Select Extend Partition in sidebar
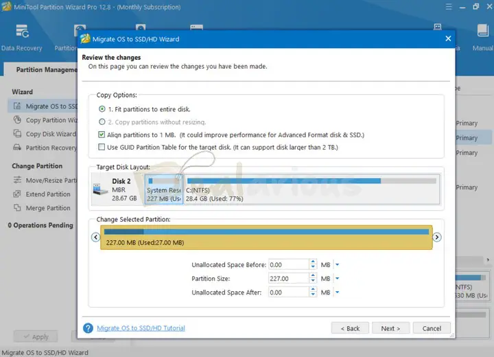Screen dimensions: 494x357 (x=48, y=194)
